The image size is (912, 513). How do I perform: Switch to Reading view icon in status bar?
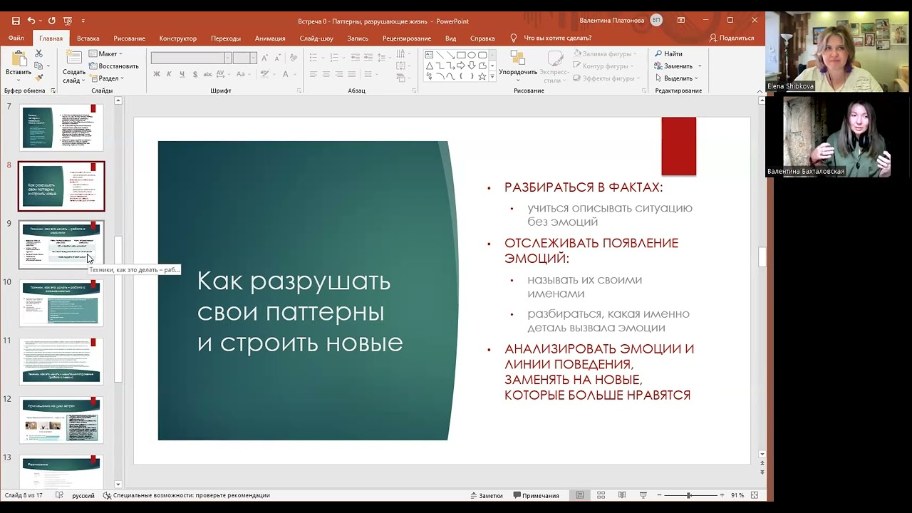point(622,495)
